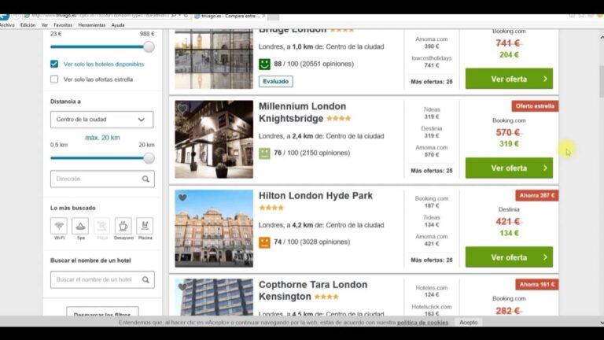Click the rating face icon beside 76 / 100
The height and width of the screenshot is (340, 604).
[x=264, y=153]
